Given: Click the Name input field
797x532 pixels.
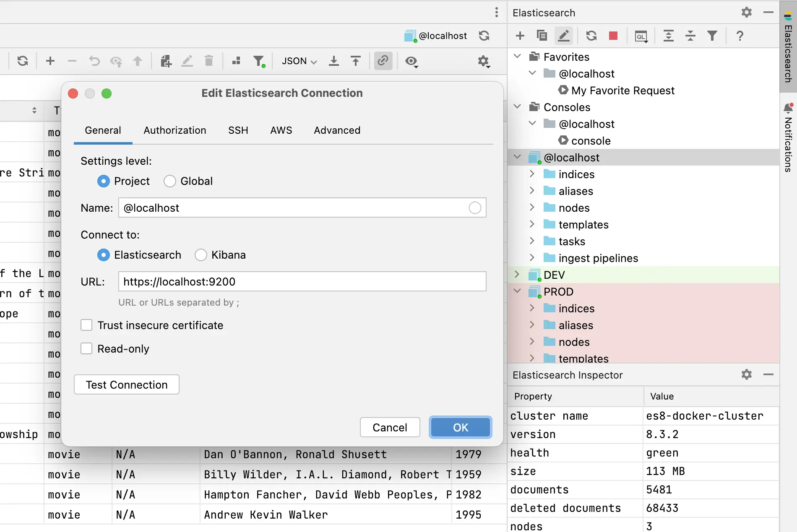Looking at the screenshot, I should [302, 208].
